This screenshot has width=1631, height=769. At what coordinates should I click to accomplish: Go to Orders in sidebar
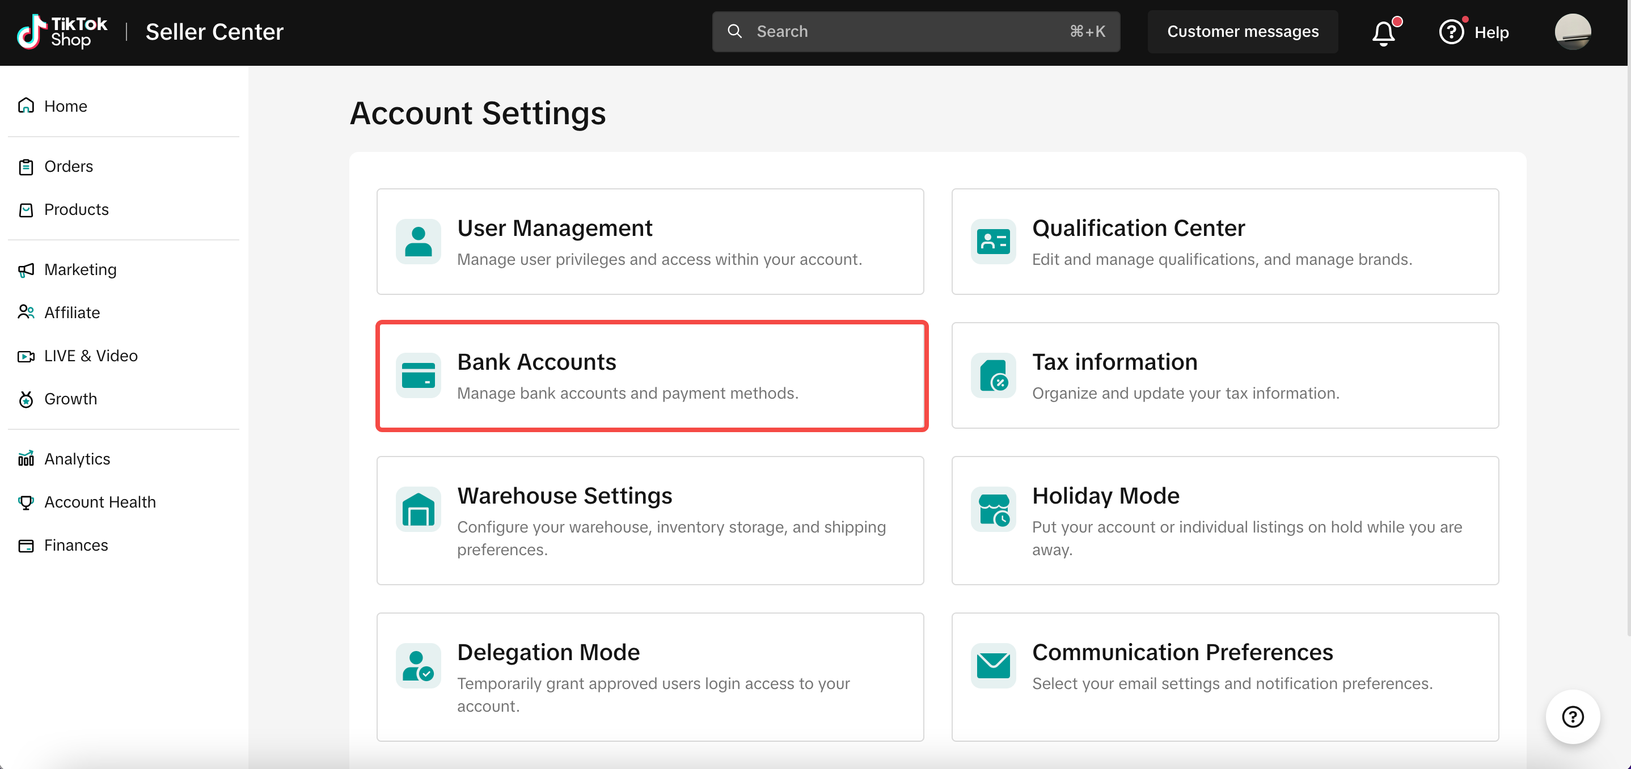click(69, 167)
